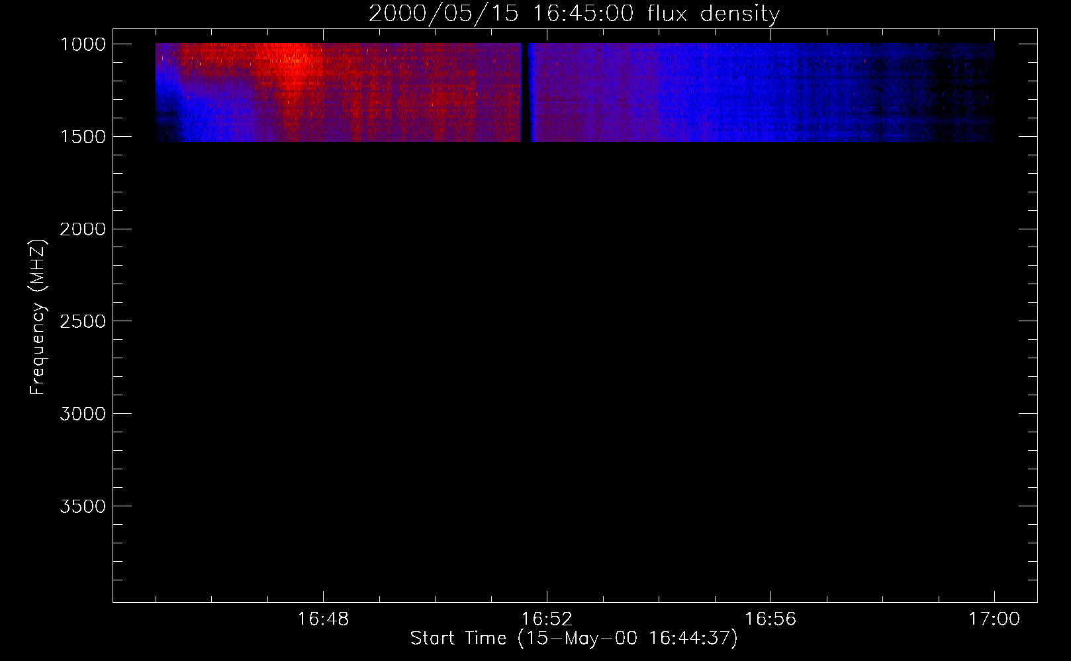The height and width of the screenshot is (661, 1071).
Task: Click the 16:56 time tick label
Action: pyautogui.click(x=770, y=619)
